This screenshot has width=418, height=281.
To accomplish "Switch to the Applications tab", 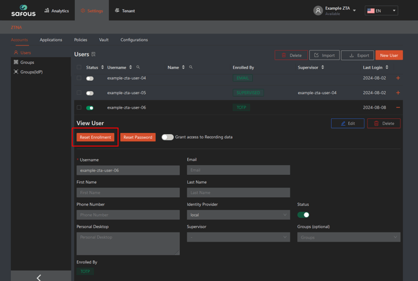I will [x=51, y=40].
